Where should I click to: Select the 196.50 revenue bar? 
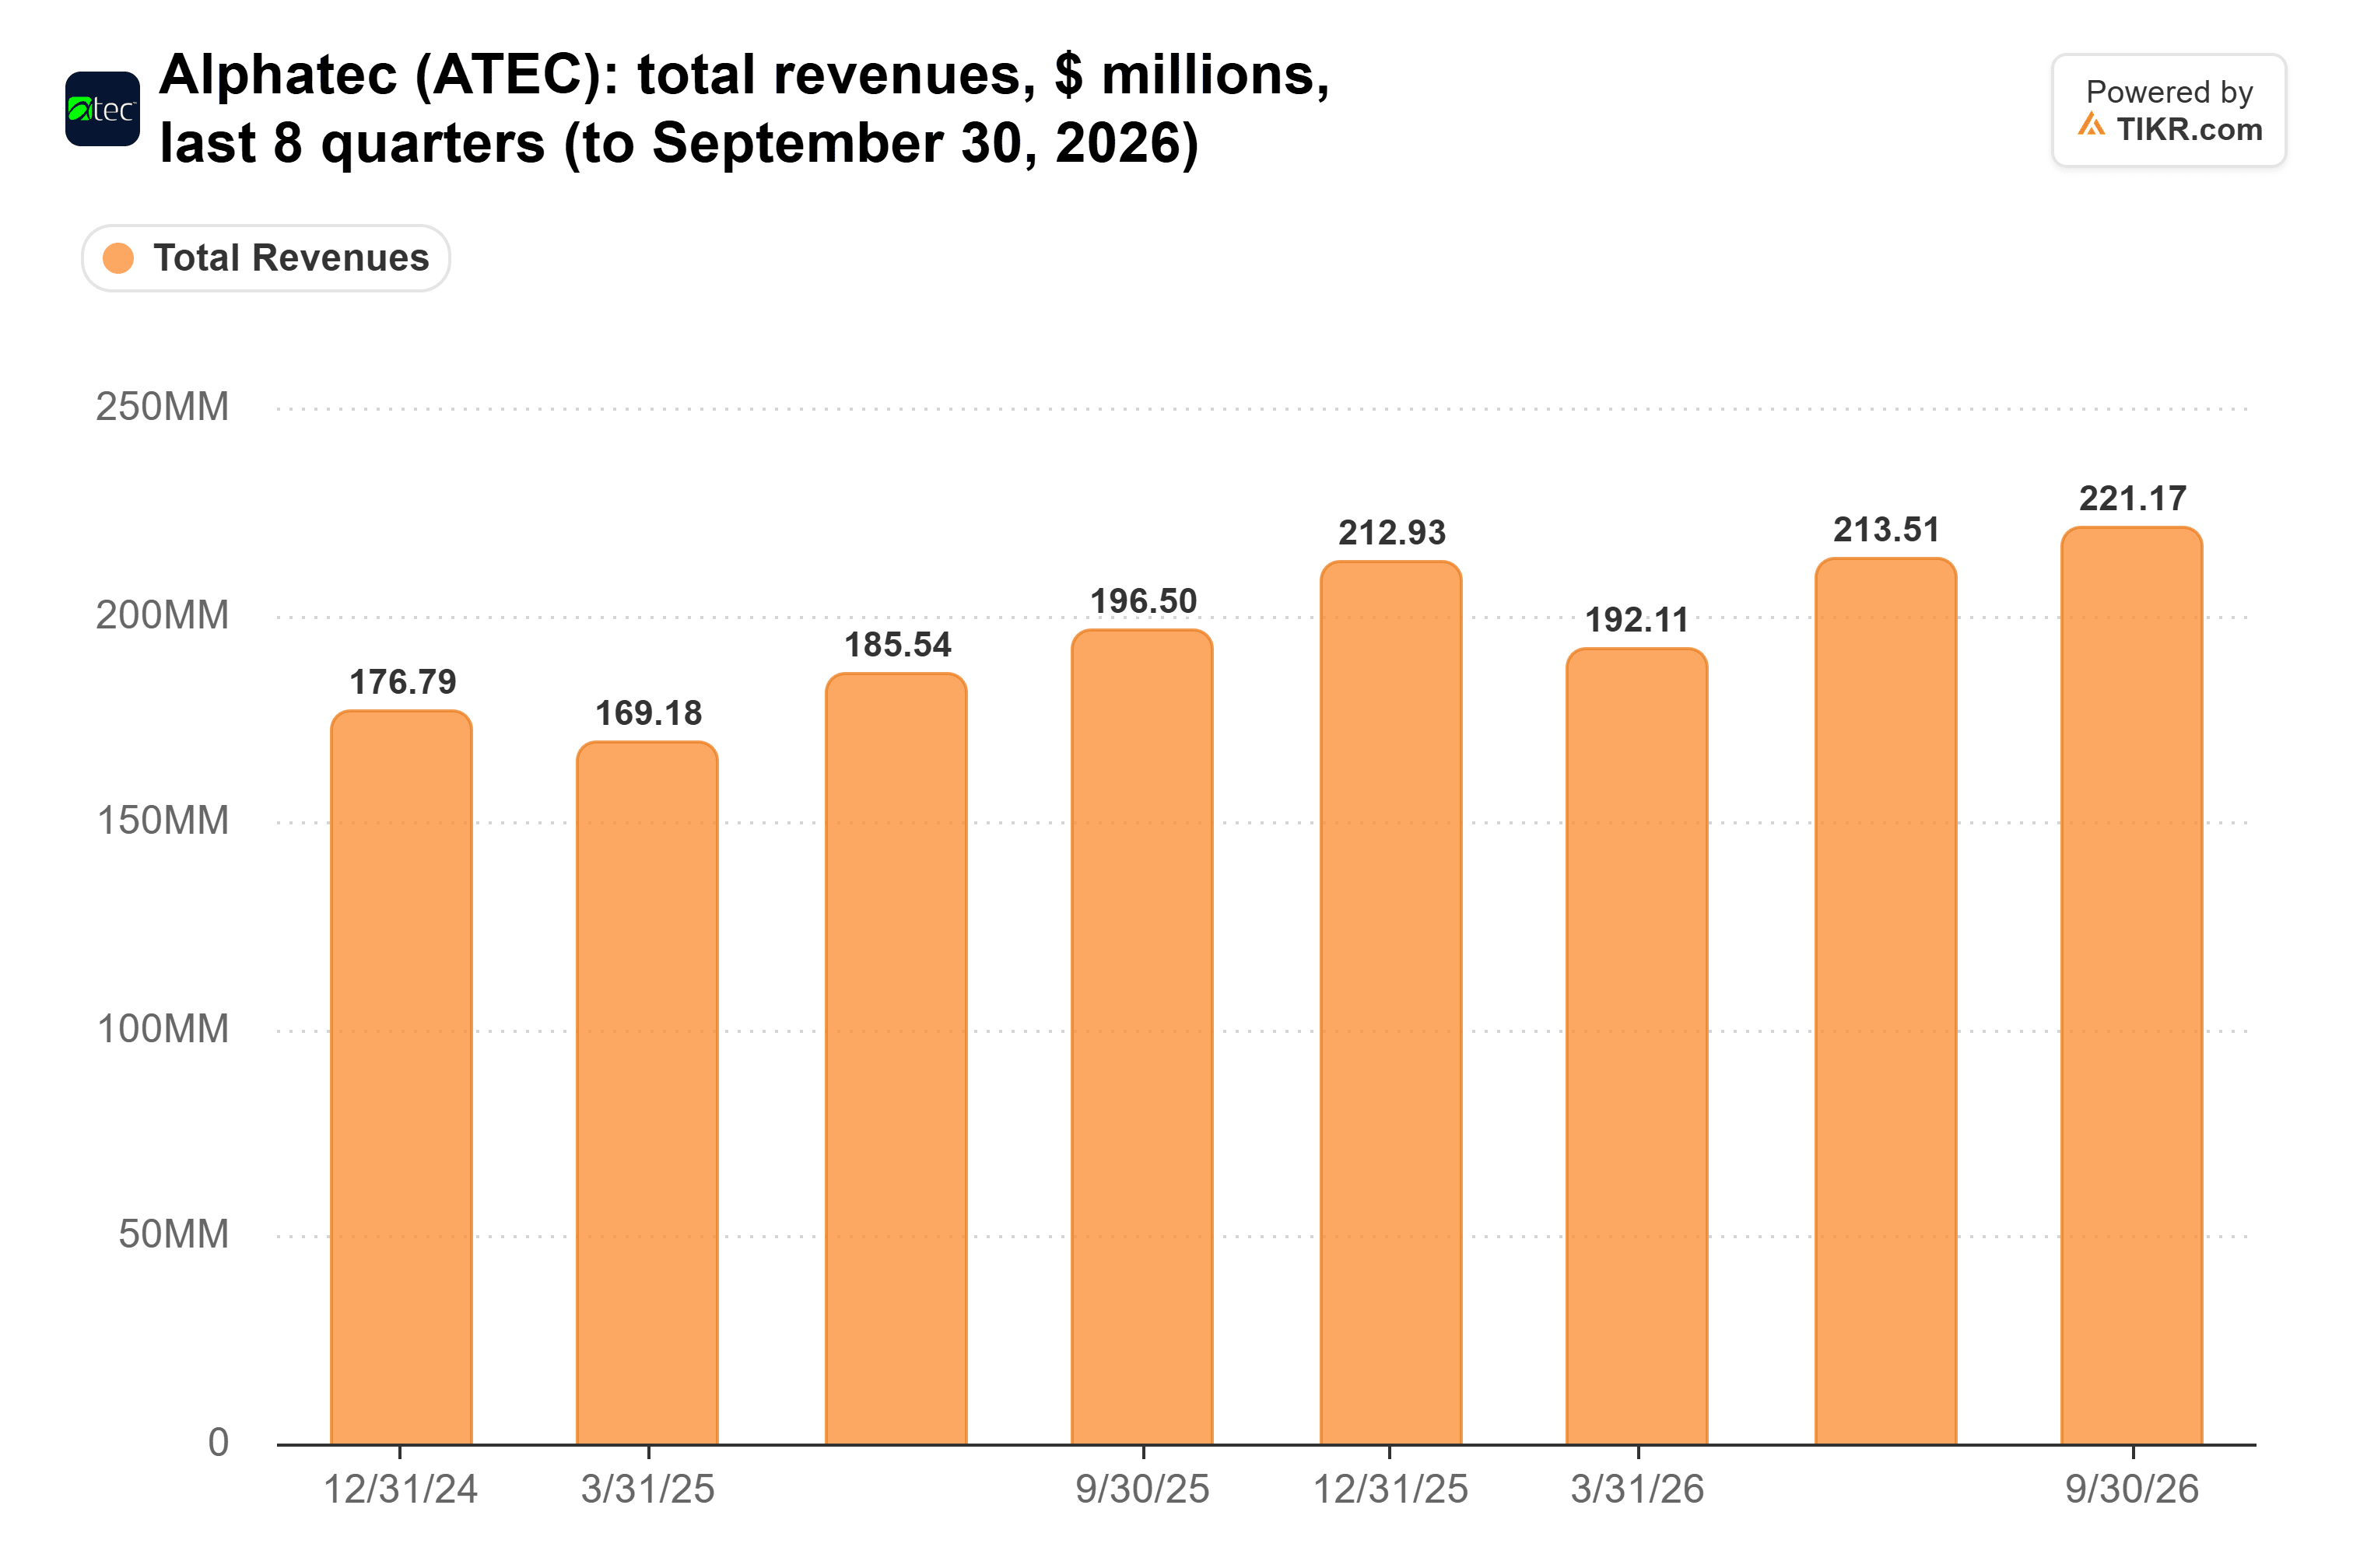[x=1142, y=1037]
